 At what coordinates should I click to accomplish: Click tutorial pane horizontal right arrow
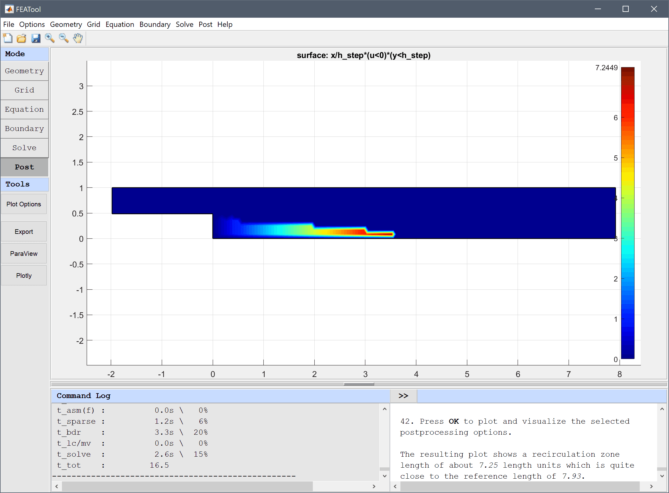[651, 486]
